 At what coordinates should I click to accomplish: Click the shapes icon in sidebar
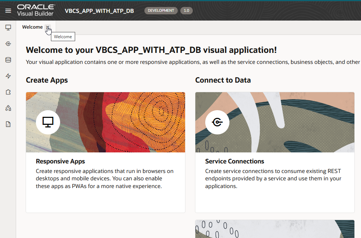(x=8, y=108)
